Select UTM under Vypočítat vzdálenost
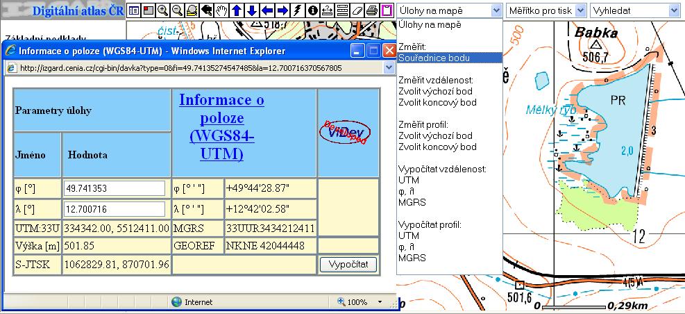The image size is (685, 314). [x=409, y=180]
